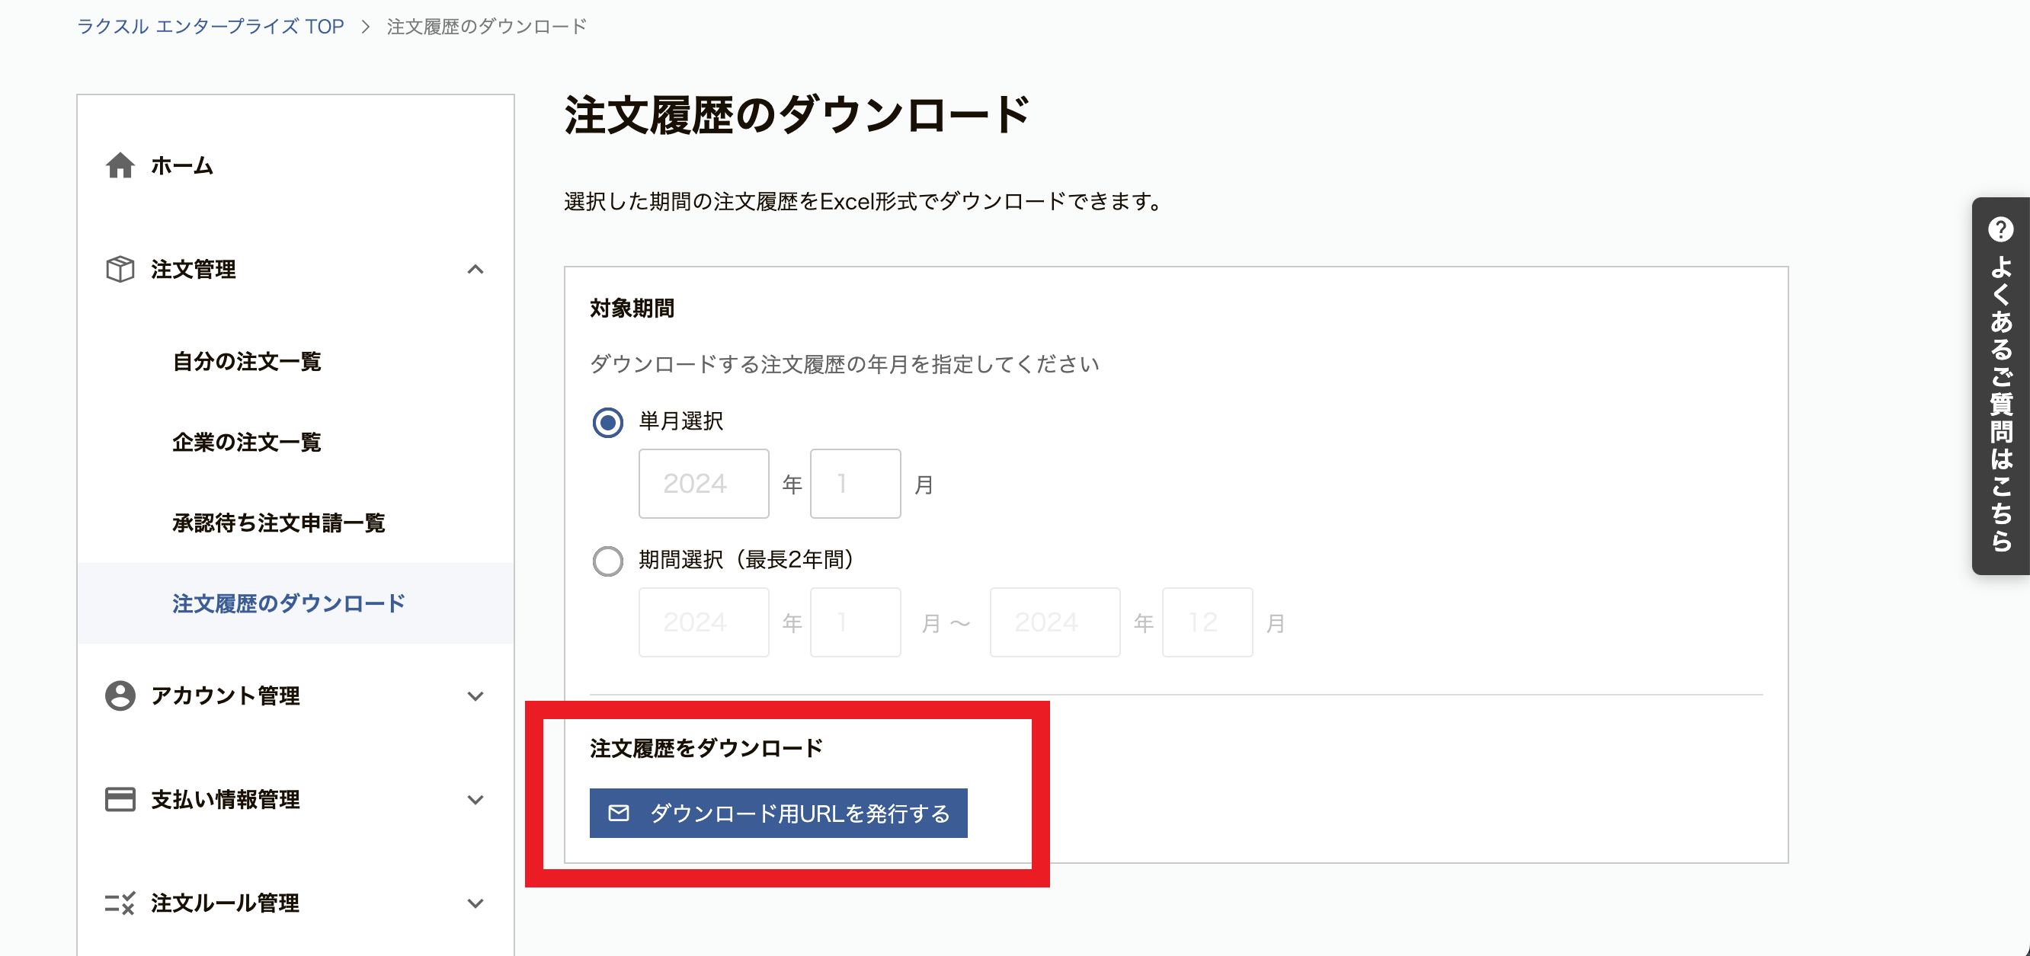Click the rules icon beside 注文ルール管理
Image resolution: width=2030 pixels, height=956 pixels.
120,903
